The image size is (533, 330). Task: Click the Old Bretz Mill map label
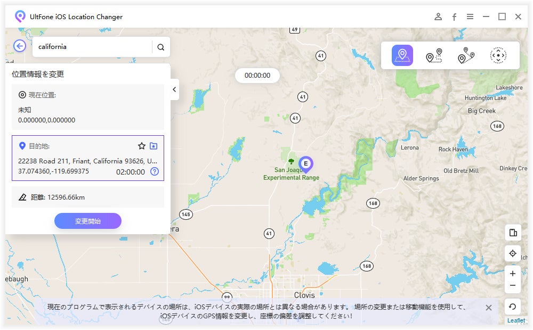pos(461,171)
